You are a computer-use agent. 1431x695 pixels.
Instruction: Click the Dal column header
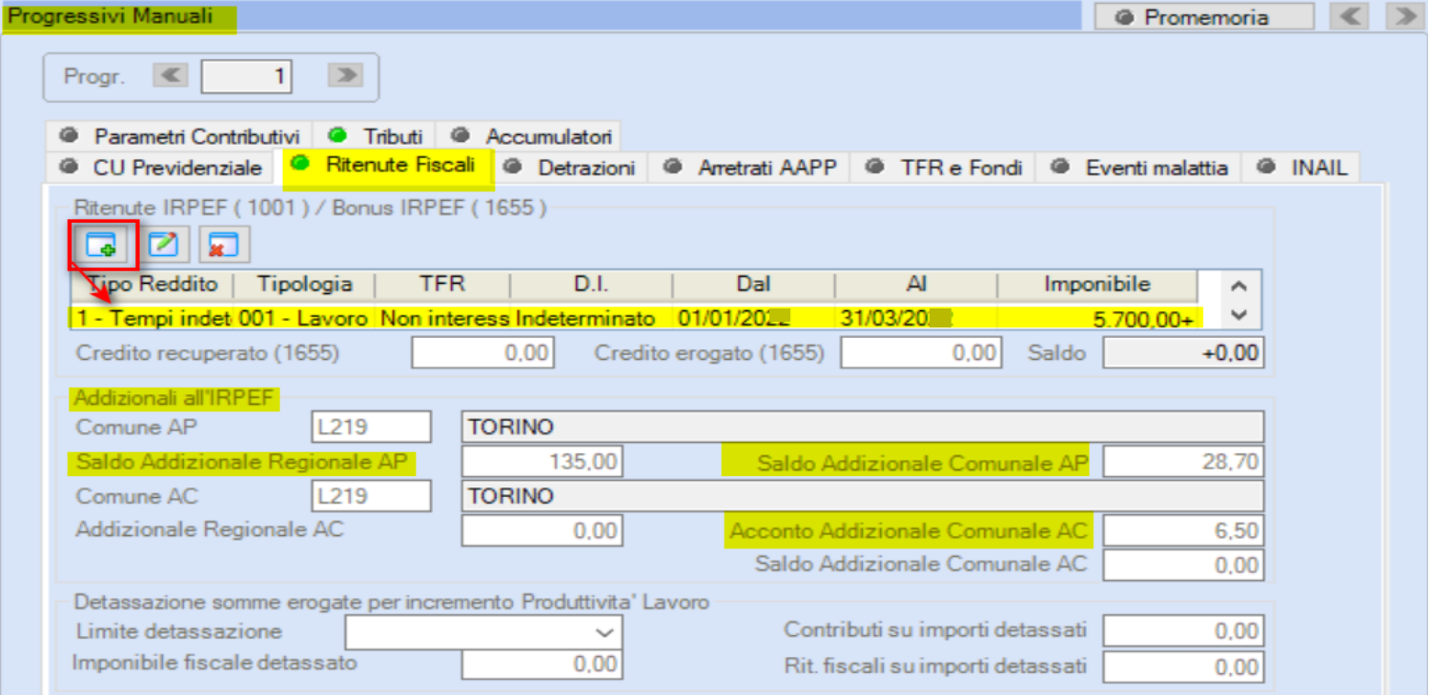coord(753,285)
